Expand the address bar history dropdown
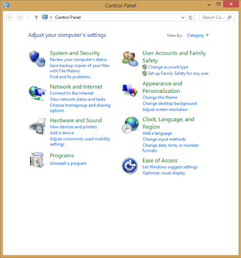241x258 pixels. tap(183, 17)
